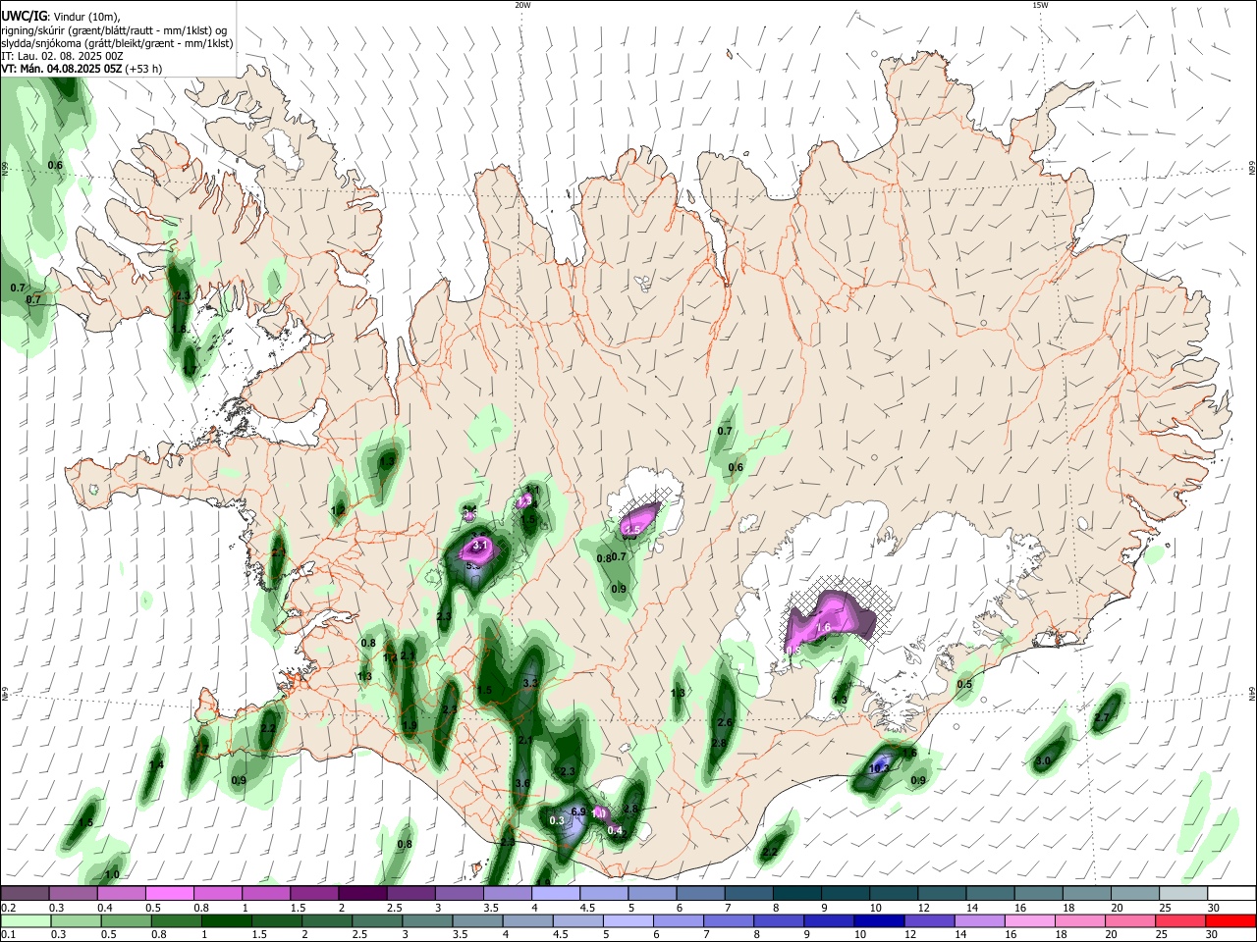The height and width of the screenshot is (942, 1257).
Task: Choose the darkest green 1 swatch on lower scale
Action: tap(227, 920)
